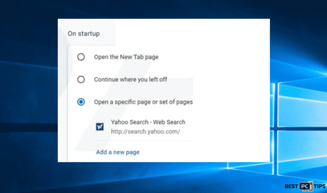Viewport: 327px width, 193px height.
Task: Click the 'TIPS' word in the watermark
Action: click(320, 186)
